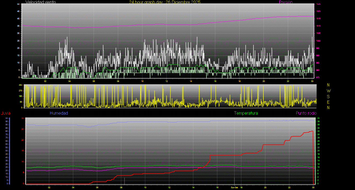Screen dimensions: 355x190
Task: Click hour 12 on the wind graph axis
Action: click(x=167, y=81)
